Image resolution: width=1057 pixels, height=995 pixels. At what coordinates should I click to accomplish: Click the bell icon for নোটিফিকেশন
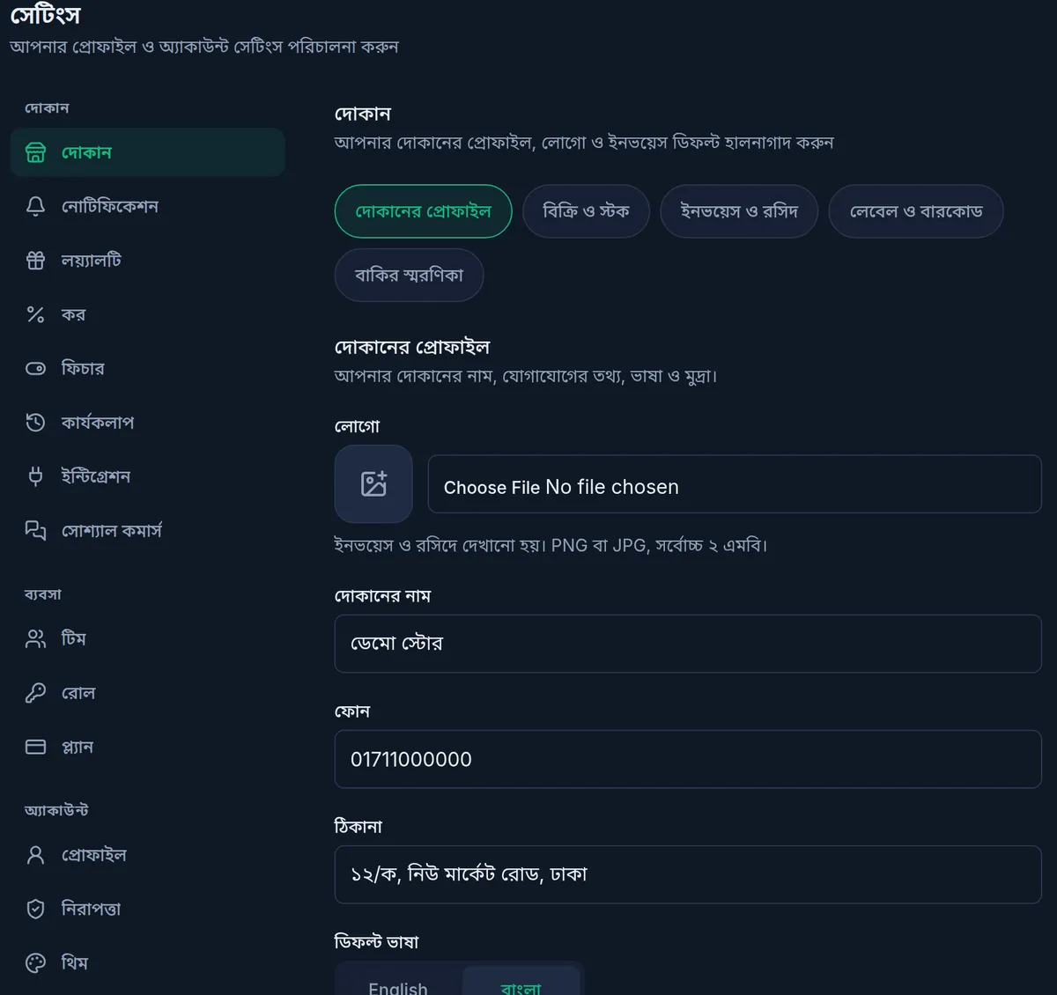(x=35, y=206)
